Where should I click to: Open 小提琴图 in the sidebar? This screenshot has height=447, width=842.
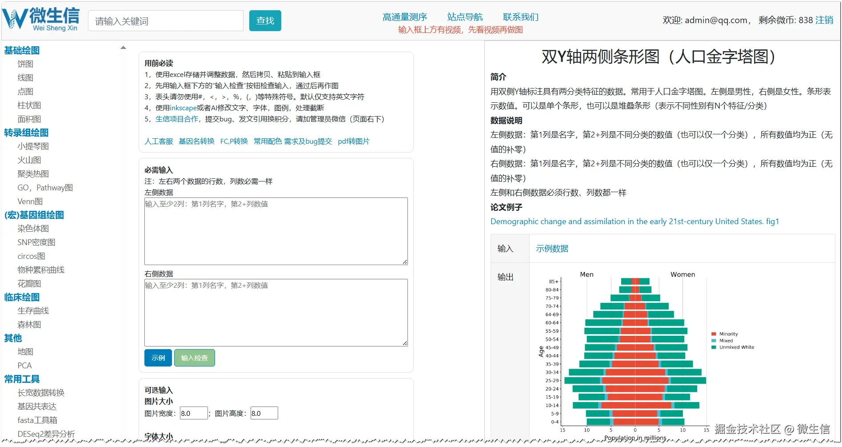[33, 146]
